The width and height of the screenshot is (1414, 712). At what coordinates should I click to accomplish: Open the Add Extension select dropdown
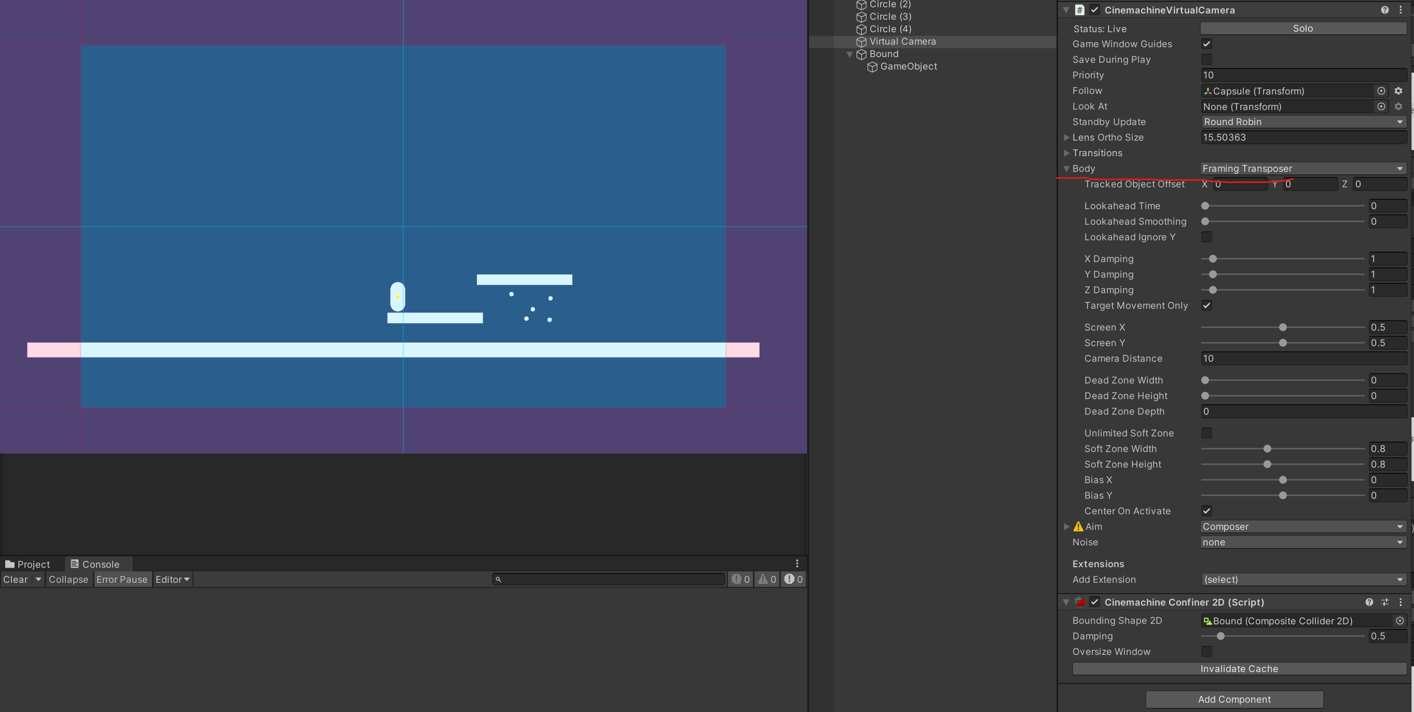[x=1302, y=580]
